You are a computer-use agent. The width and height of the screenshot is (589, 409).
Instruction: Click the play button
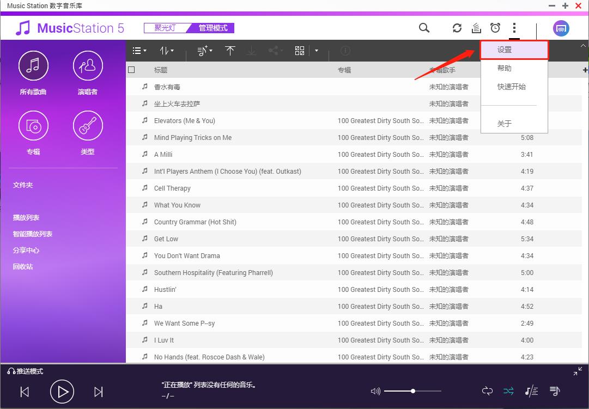[x=62, y=392]
